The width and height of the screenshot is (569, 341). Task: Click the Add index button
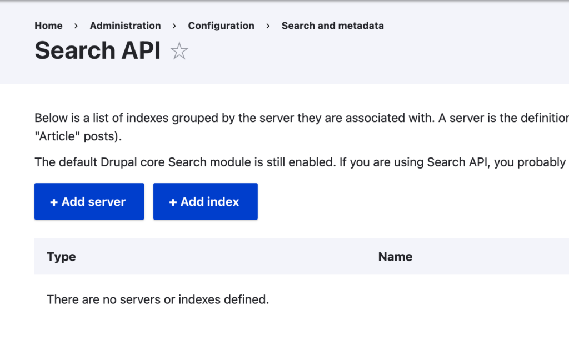pyautogui.click(x=206, y=201)
